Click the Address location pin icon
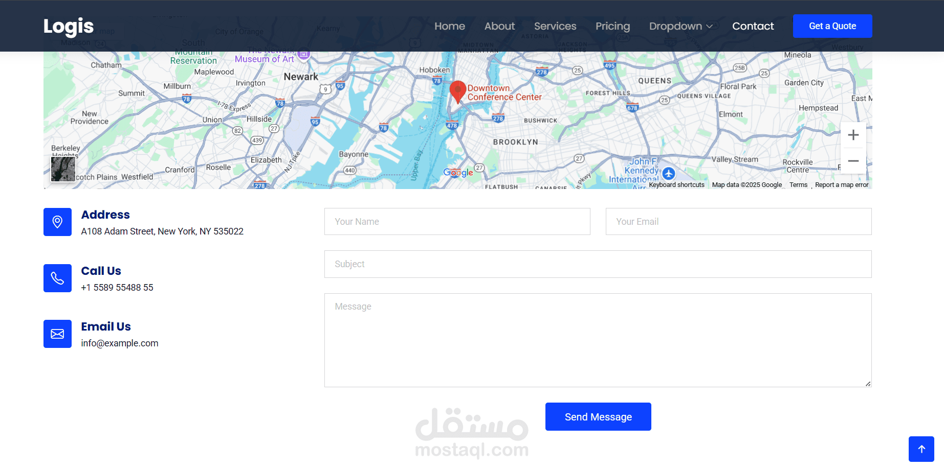This screenshot has width=944, height=469. point(57,222)
